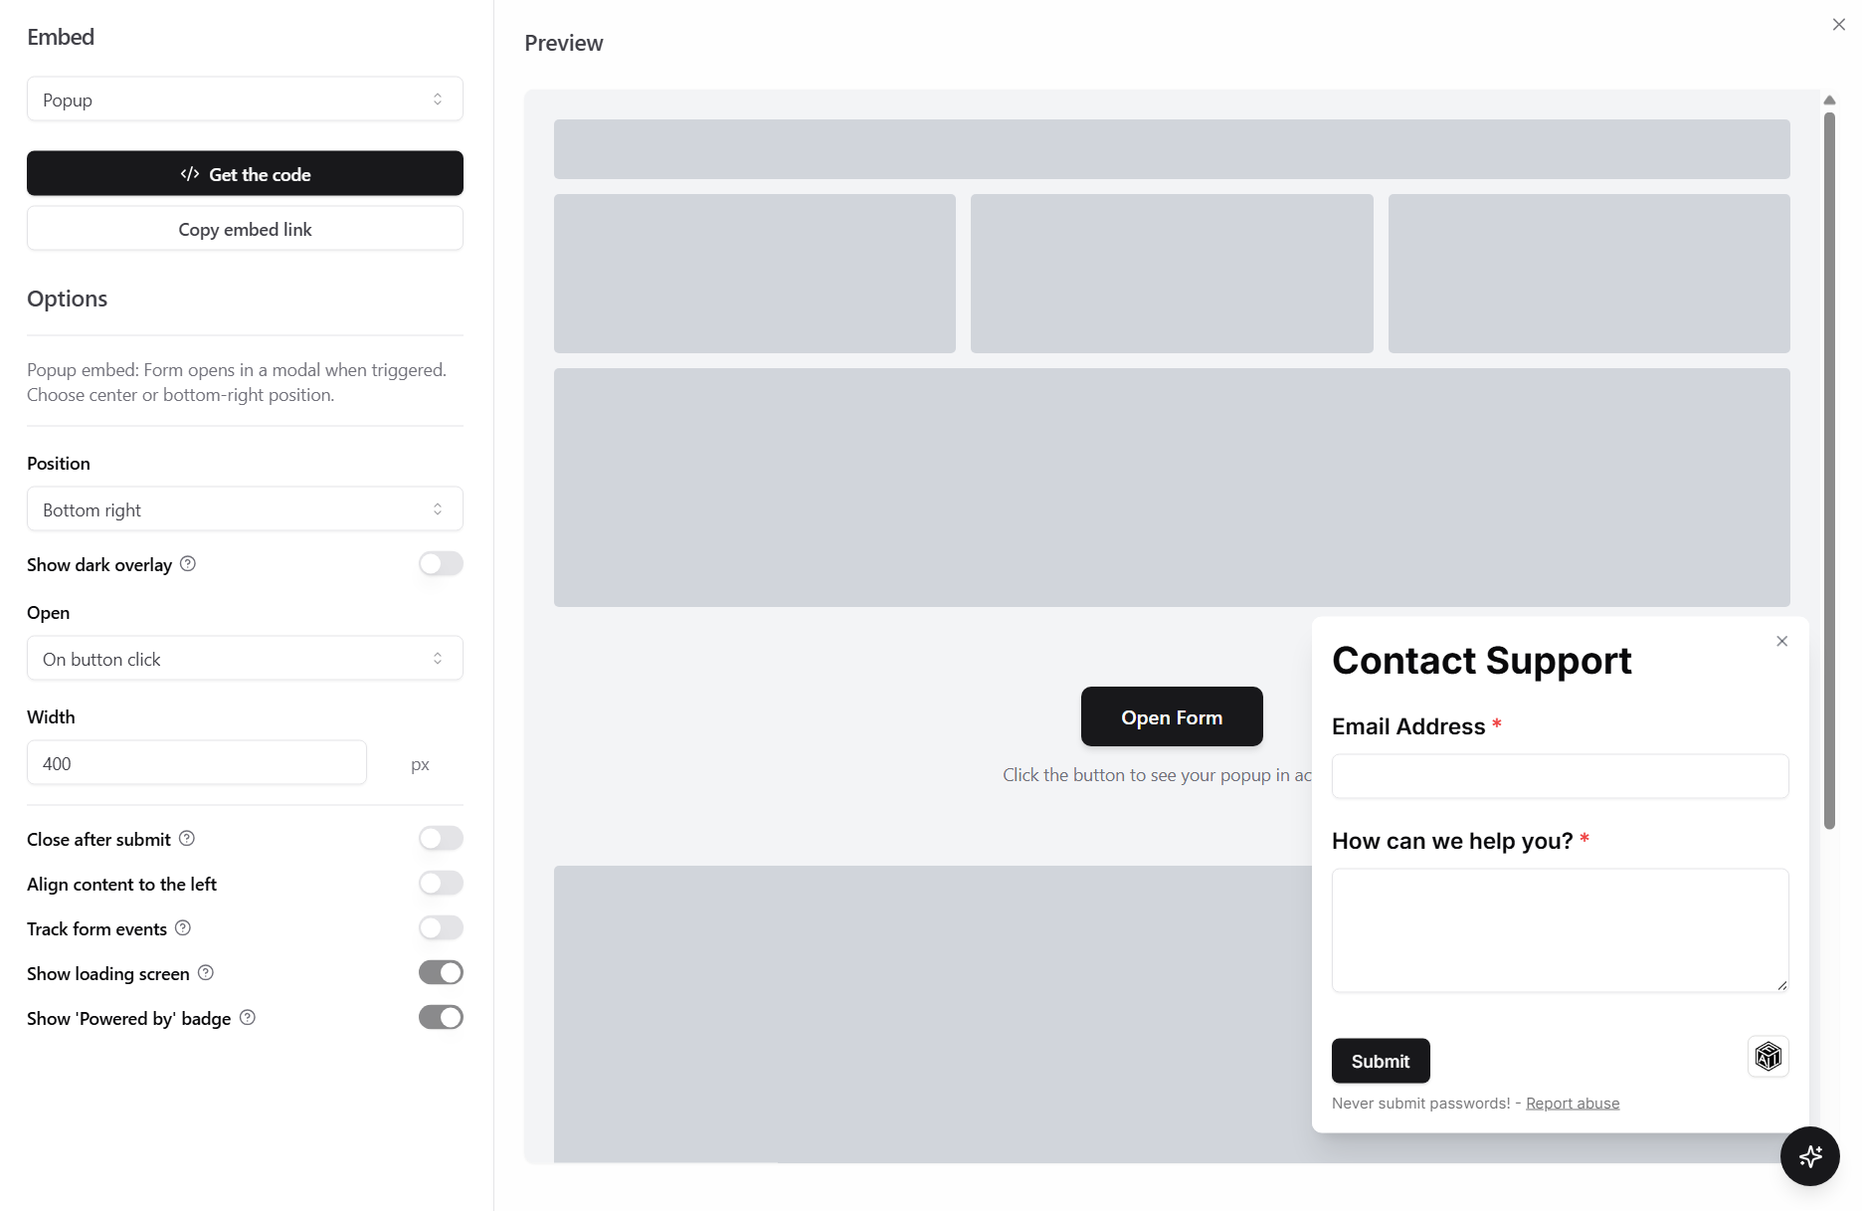Focus the Width input showing 400
Viewport: 1862px width, 1211px height.
click(x=197, y=763)
